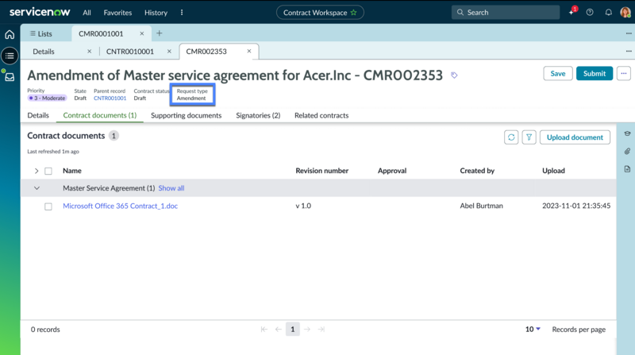635x355 pixels.
Task: Open the Help question mark icon
Action: point(590,12)
